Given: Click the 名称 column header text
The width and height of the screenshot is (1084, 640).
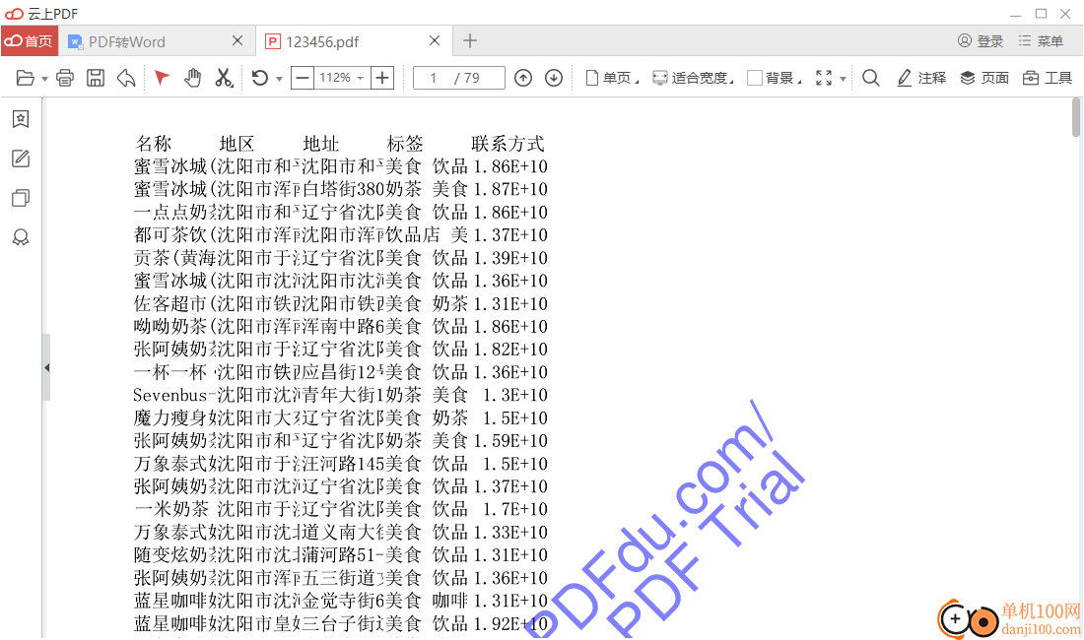Looking at the screenshot, I should pos(154,144).
